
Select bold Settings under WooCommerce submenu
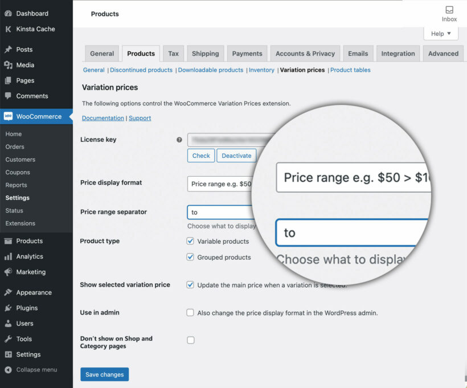pos(17,198)
